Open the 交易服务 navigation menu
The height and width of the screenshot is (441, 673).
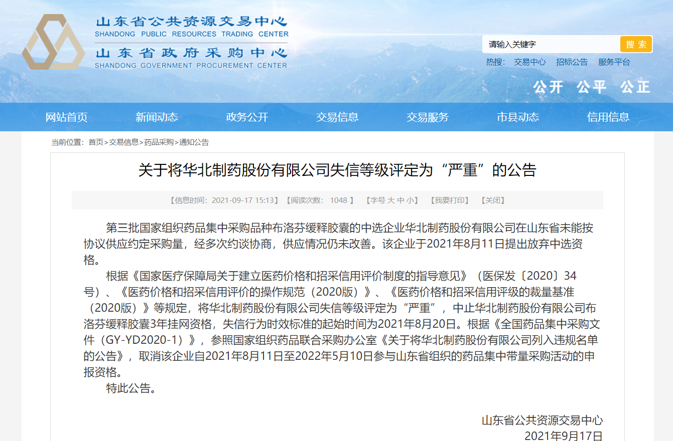point(427,117)
